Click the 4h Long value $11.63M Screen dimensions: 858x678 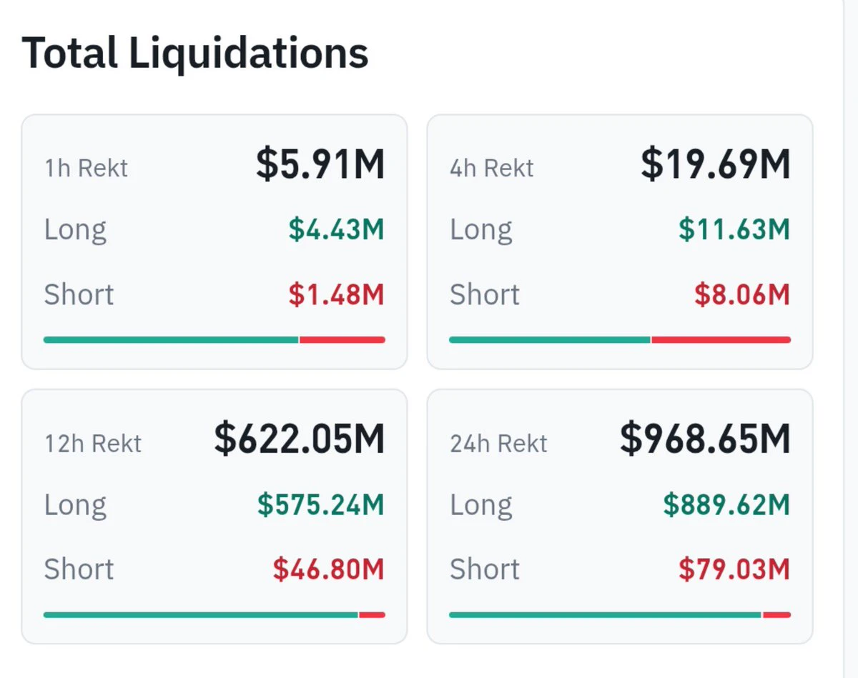coord(734,230)
